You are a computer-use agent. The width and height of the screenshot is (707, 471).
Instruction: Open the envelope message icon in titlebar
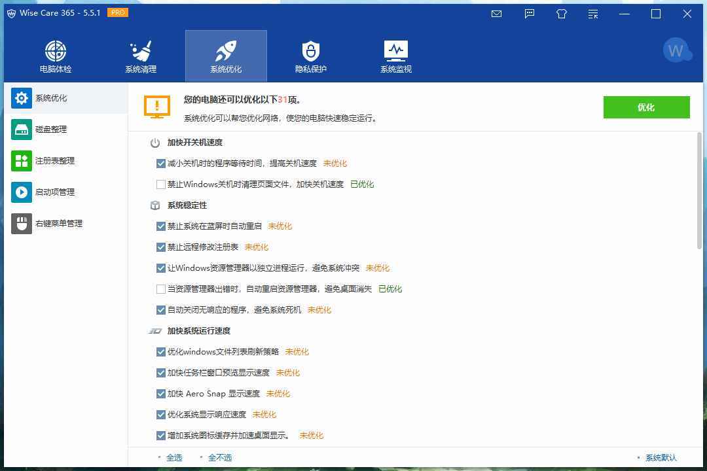pyautogui.click(x=496, y=14)
